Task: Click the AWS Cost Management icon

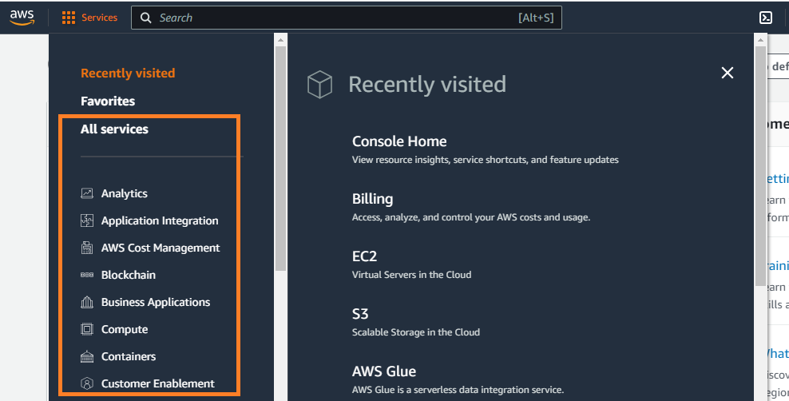Action: [x=87, y=248]
